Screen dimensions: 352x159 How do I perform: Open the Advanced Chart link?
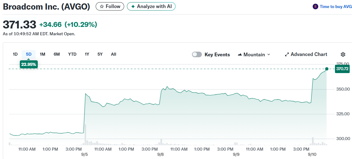[x=306, y=54]
